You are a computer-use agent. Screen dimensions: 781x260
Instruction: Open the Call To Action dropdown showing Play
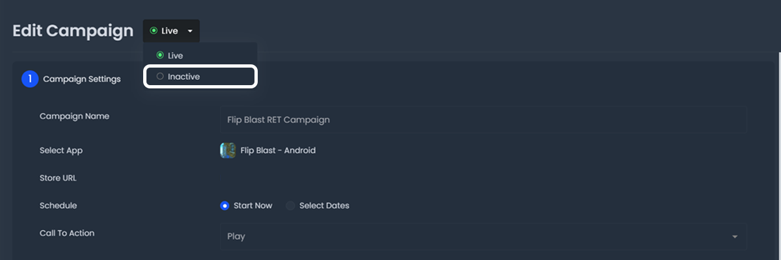[x=482, y=237]
